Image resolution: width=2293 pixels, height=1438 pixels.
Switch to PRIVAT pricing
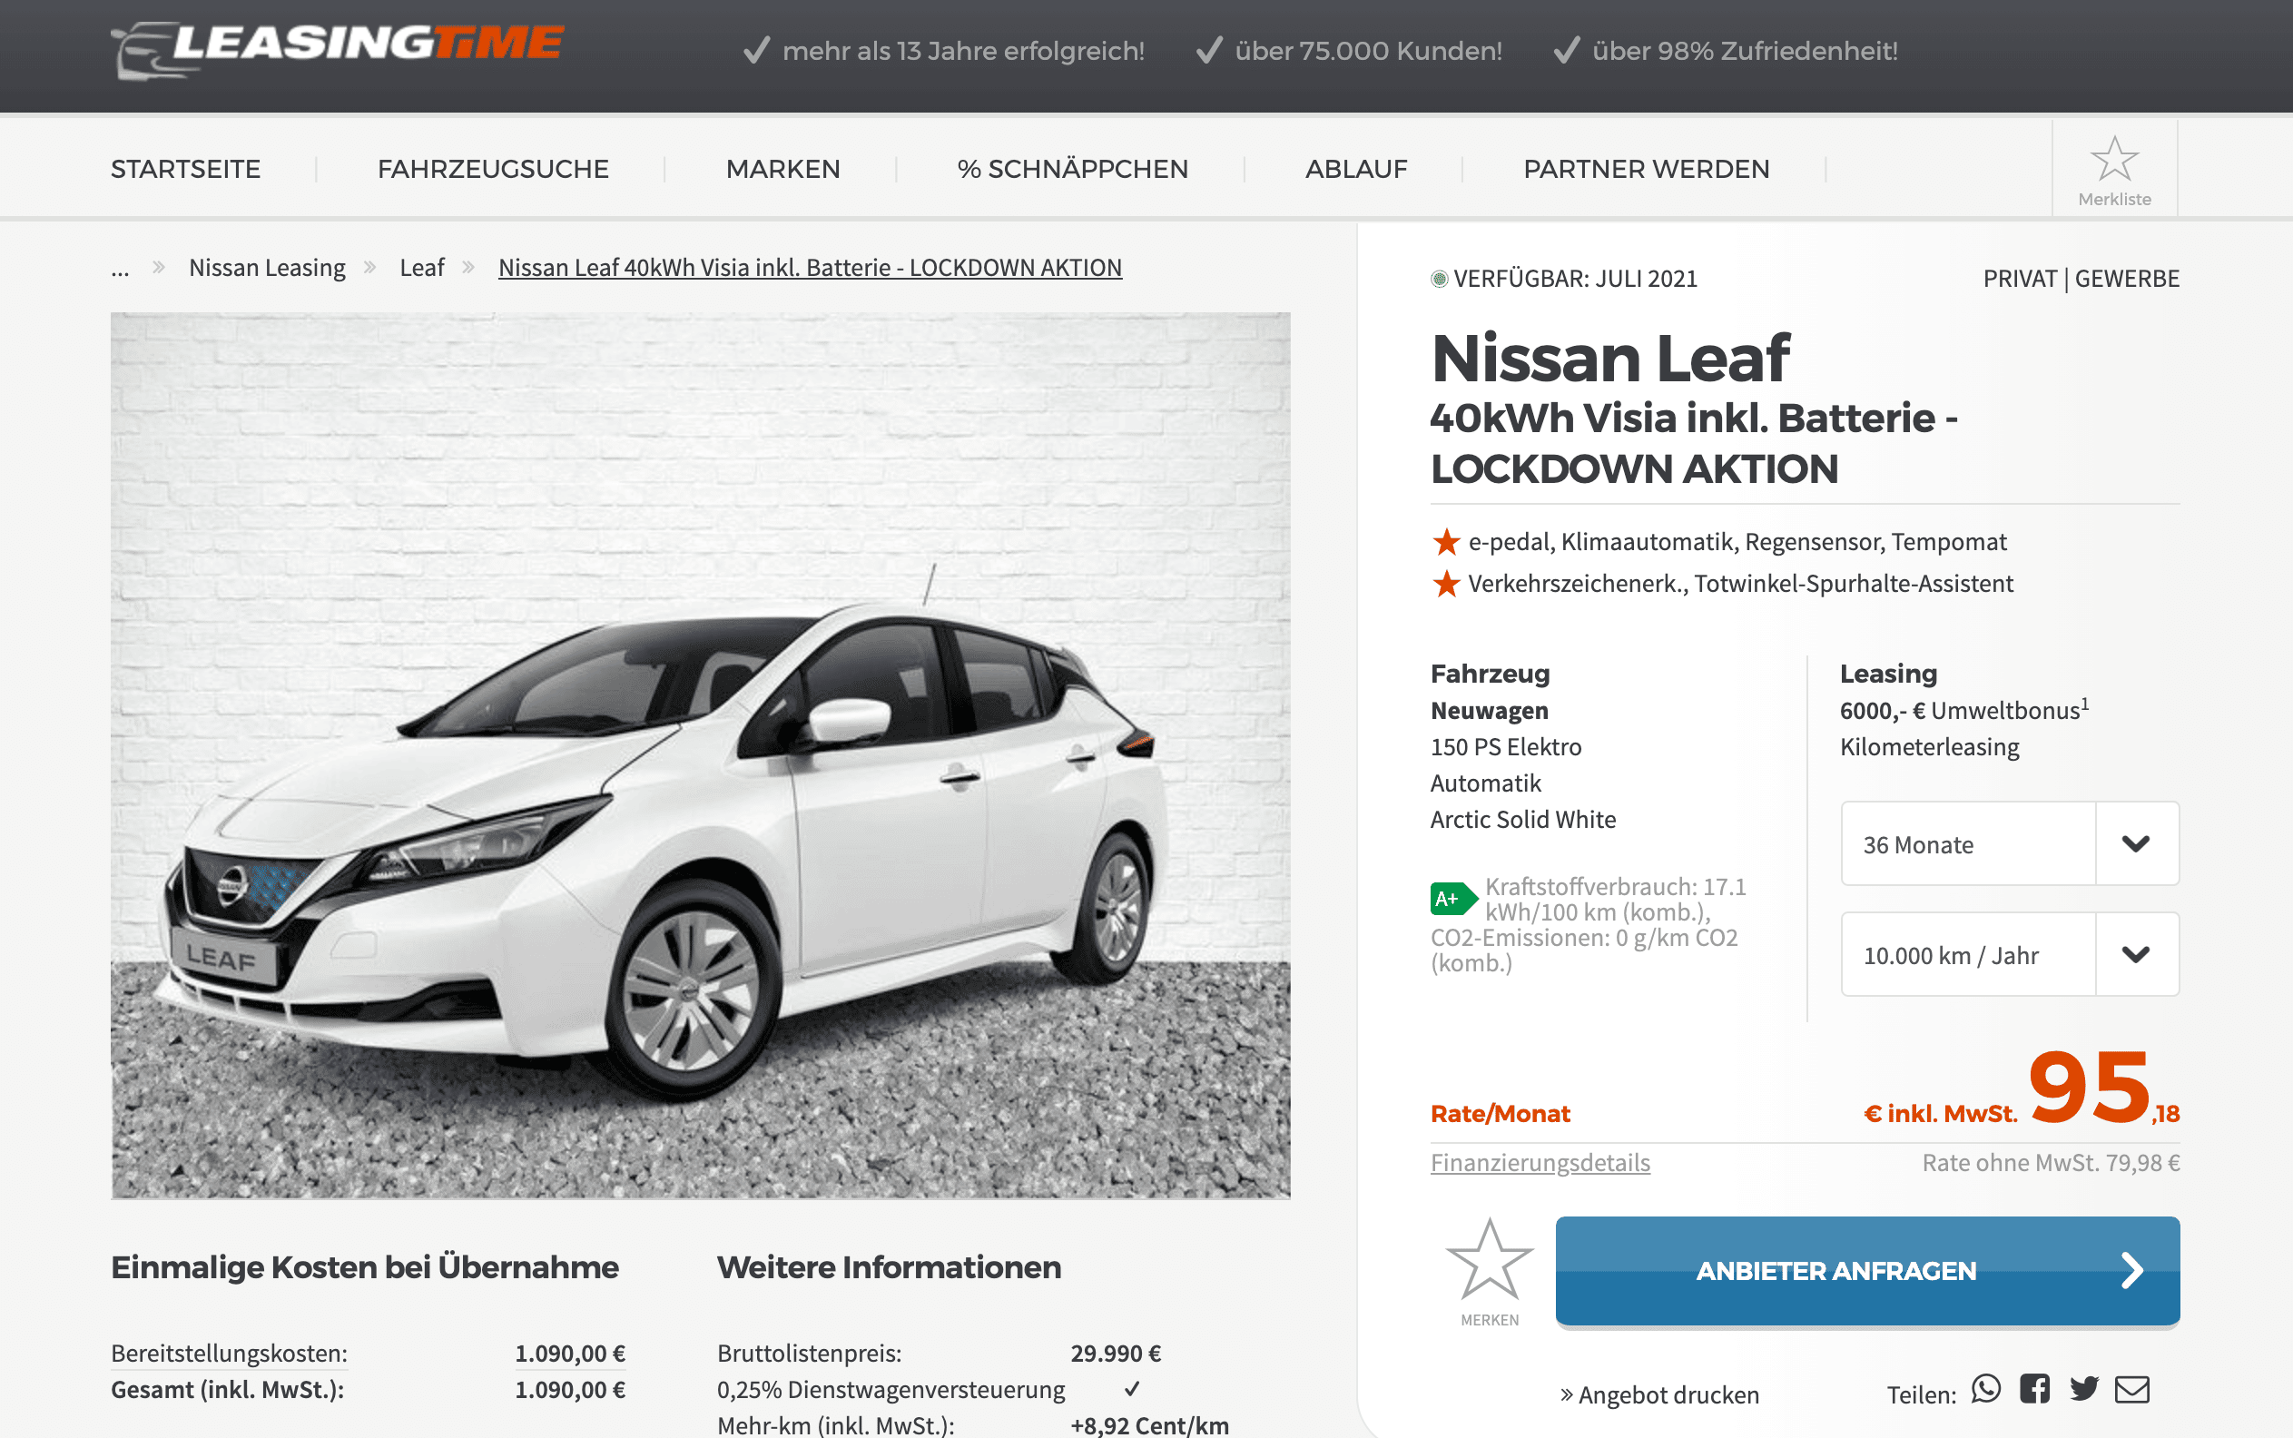pyautogui.click(x=2019, y=279)
